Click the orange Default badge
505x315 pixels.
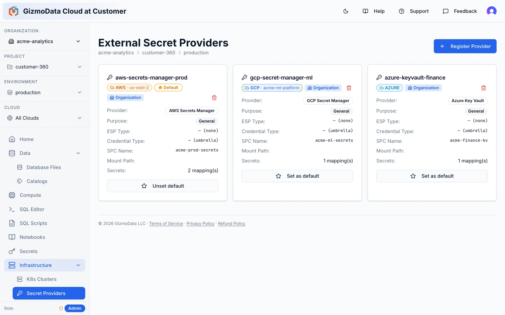(168, 88)
